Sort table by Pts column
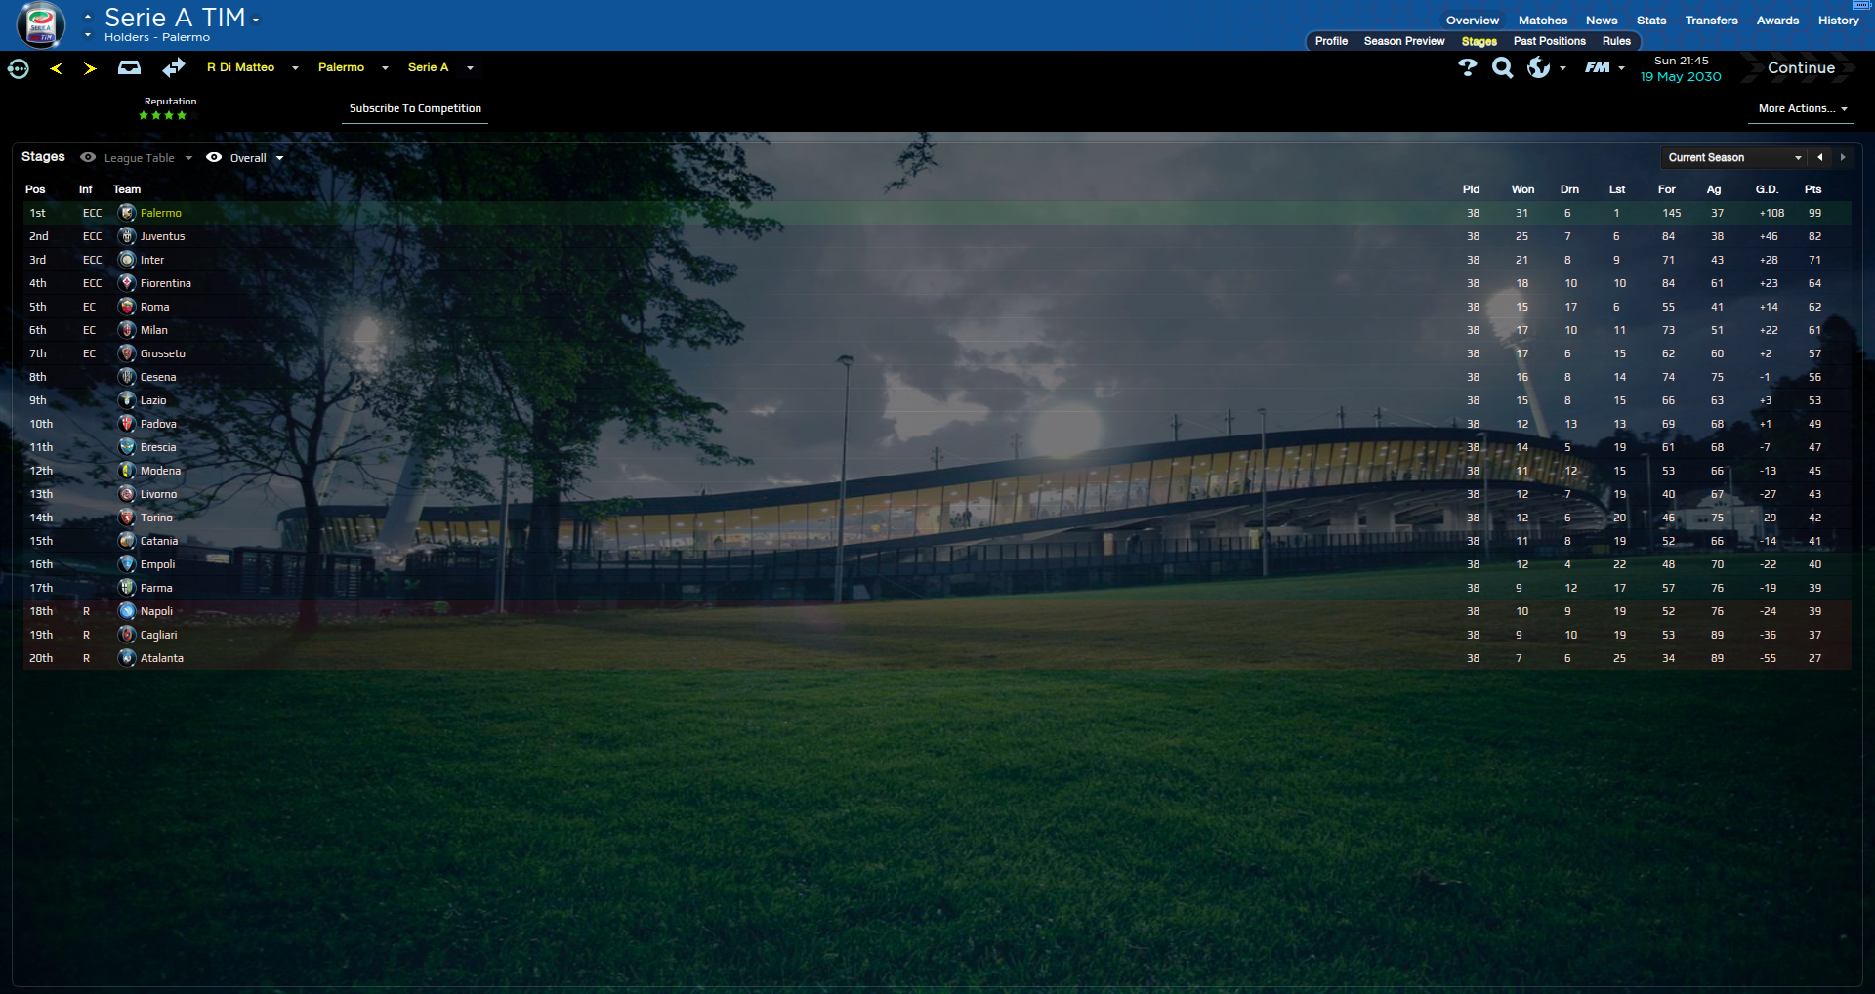1875x994 pixels. [x=1812, y=189]
